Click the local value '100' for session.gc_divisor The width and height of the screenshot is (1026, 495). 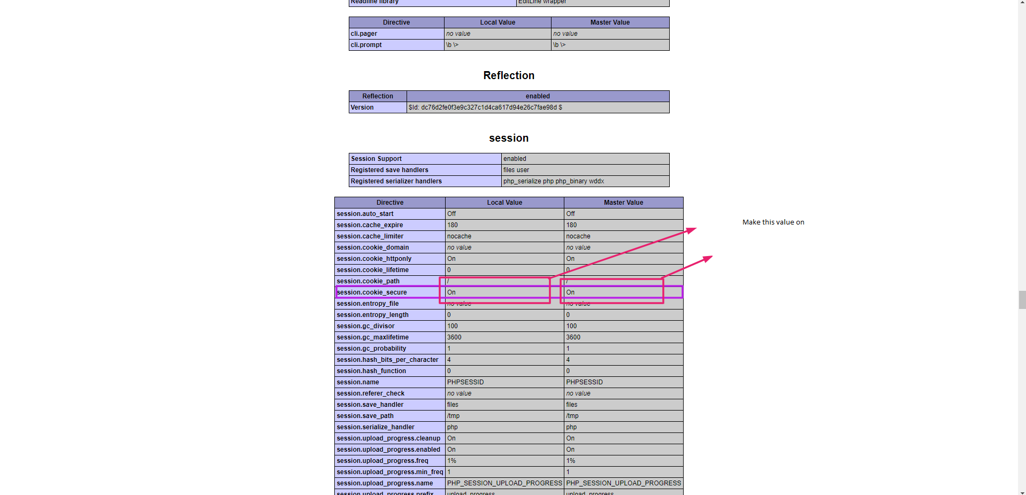pos(453,326)
